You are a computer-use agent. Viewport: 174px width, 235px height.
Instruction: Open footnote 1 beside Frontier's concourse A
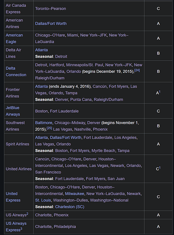(160, 92)
